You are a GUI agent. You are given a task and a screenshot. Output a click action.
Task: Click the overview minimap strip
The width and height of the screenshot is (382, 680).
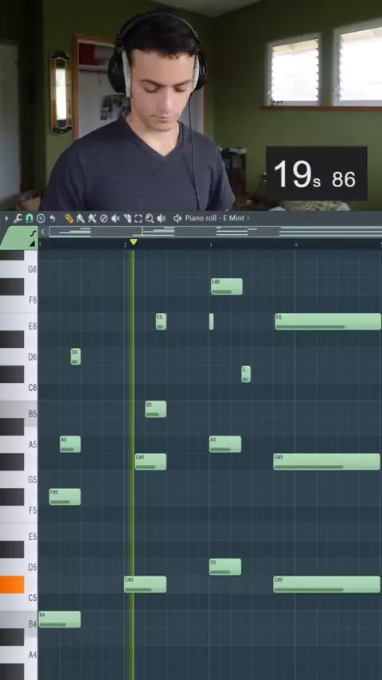coord(216,232)
